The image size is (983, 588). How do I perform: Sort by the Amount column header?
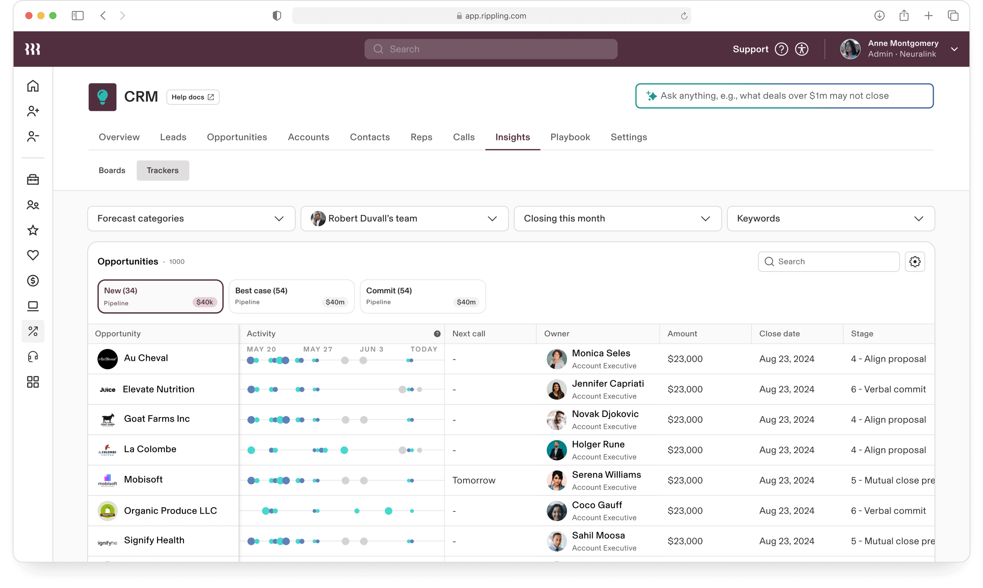click(682, 334)
